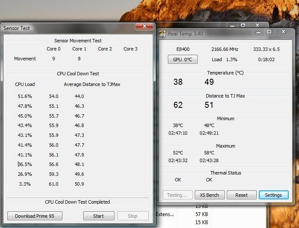This screenshot has width=299, height=228.
Task: Click the 50.9 distance value
Action: 79,184
